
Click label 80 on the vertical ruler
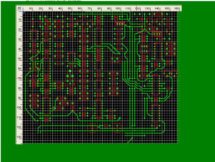click(20, 88)
